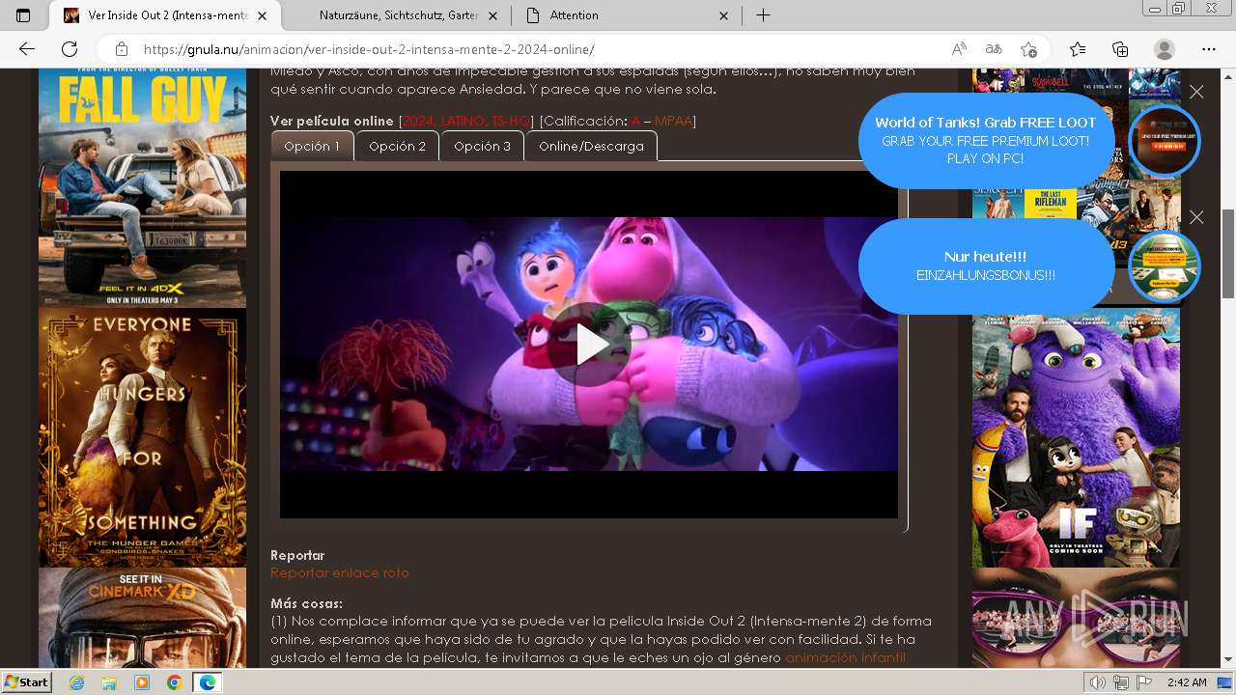This screenshot has height=695, width=1236.
Task: Go back to the previous page
Action: click(27, 49)
